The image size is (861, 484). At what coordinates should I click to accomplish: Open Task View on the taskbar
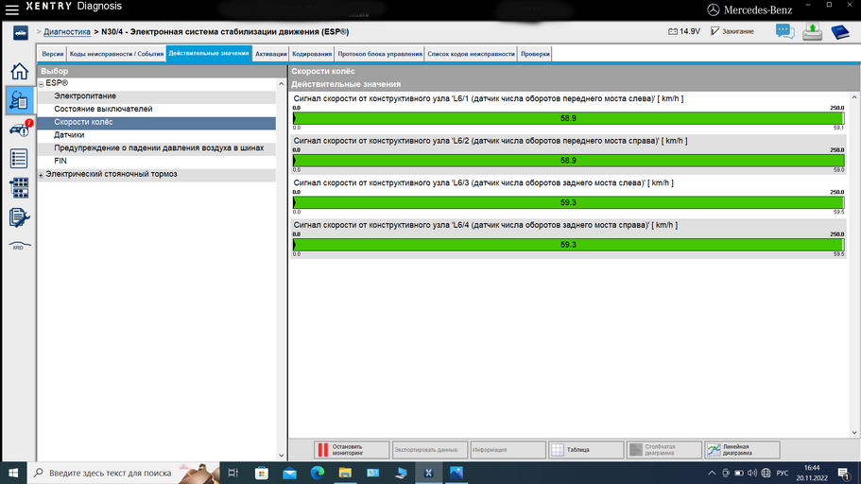click(x=233, y=473)
